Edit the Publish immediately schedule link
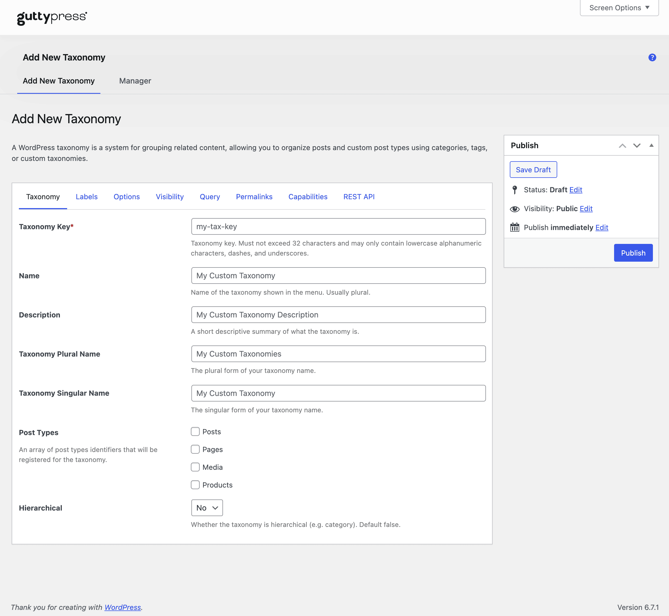The image size is (669, 616). (x=602, y=227)
